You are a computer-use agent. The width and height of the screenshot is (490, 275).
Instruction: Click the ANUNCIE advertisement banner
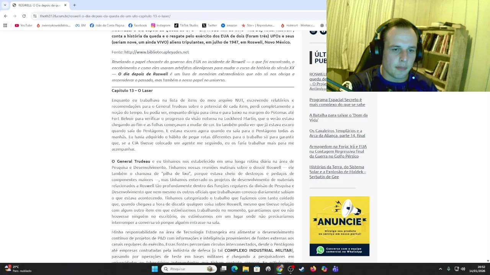click(339, 226)
